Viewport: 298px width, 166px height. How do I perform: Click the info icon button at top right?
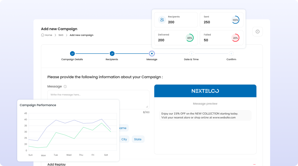257,32
